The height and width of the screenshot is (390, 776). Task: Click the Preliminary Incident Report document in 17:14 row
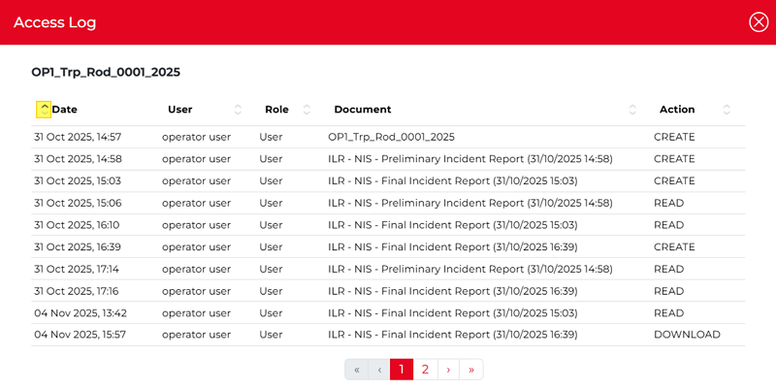point(470,270)
